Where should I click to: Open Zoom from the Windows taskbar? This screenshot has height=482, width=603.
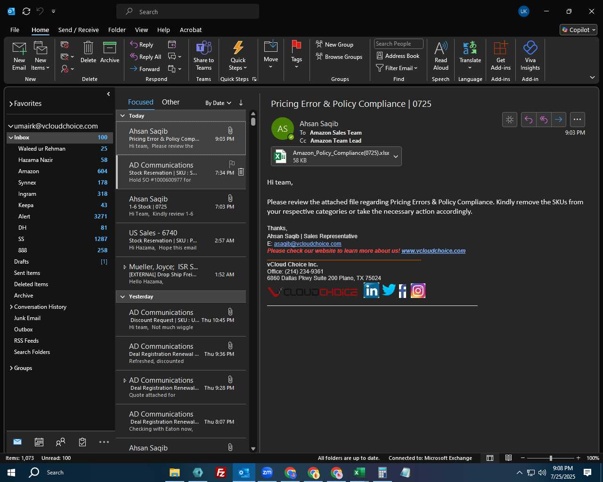[267, 473]
